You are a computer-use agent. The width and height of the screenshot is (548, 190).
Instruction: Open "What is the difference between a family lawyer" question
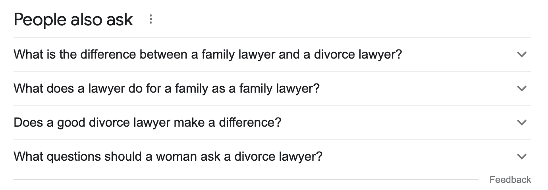pyautogui.click(x=208, y=55)
